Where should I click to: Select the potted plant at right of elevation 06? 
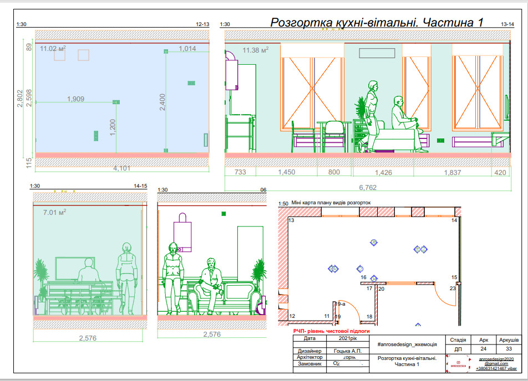click(257, 277)
